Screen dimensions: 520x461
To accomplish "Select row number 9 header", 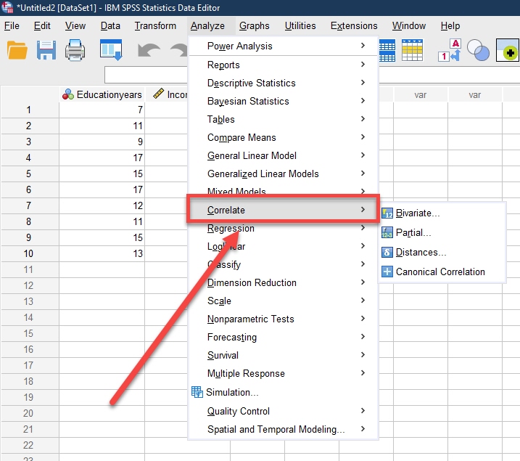I will [x=29, y=237].
